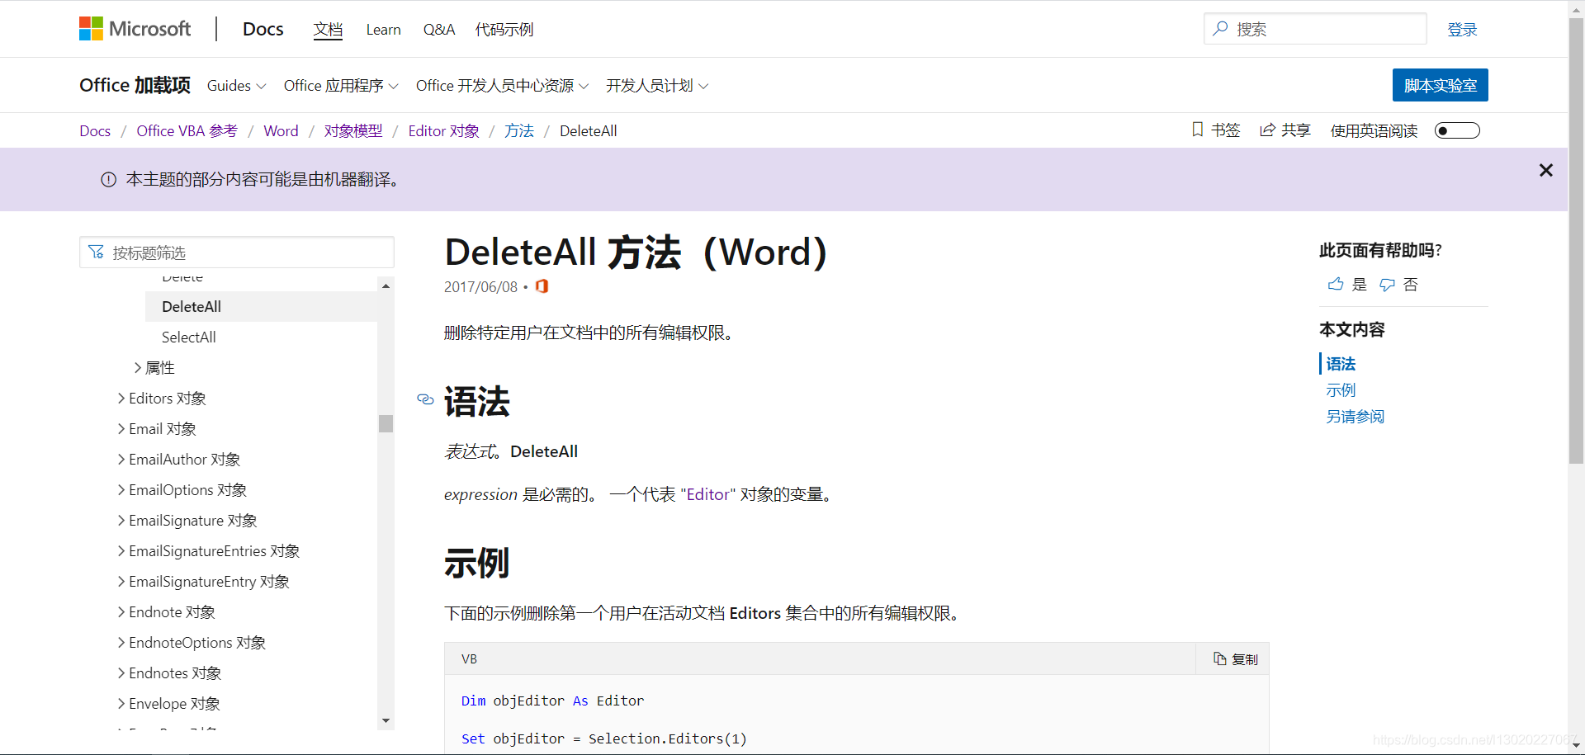Click the page vertical scrollbar thumb
Screen dimensions: 1585x755
(1576, 239)
